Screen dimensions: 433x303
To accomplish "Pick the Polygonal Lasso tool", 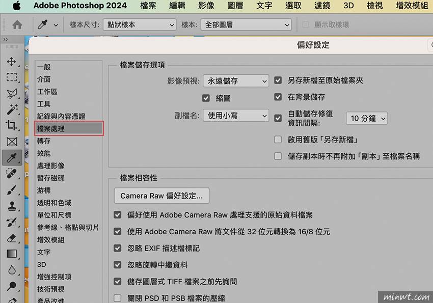I will coord(11,93).
